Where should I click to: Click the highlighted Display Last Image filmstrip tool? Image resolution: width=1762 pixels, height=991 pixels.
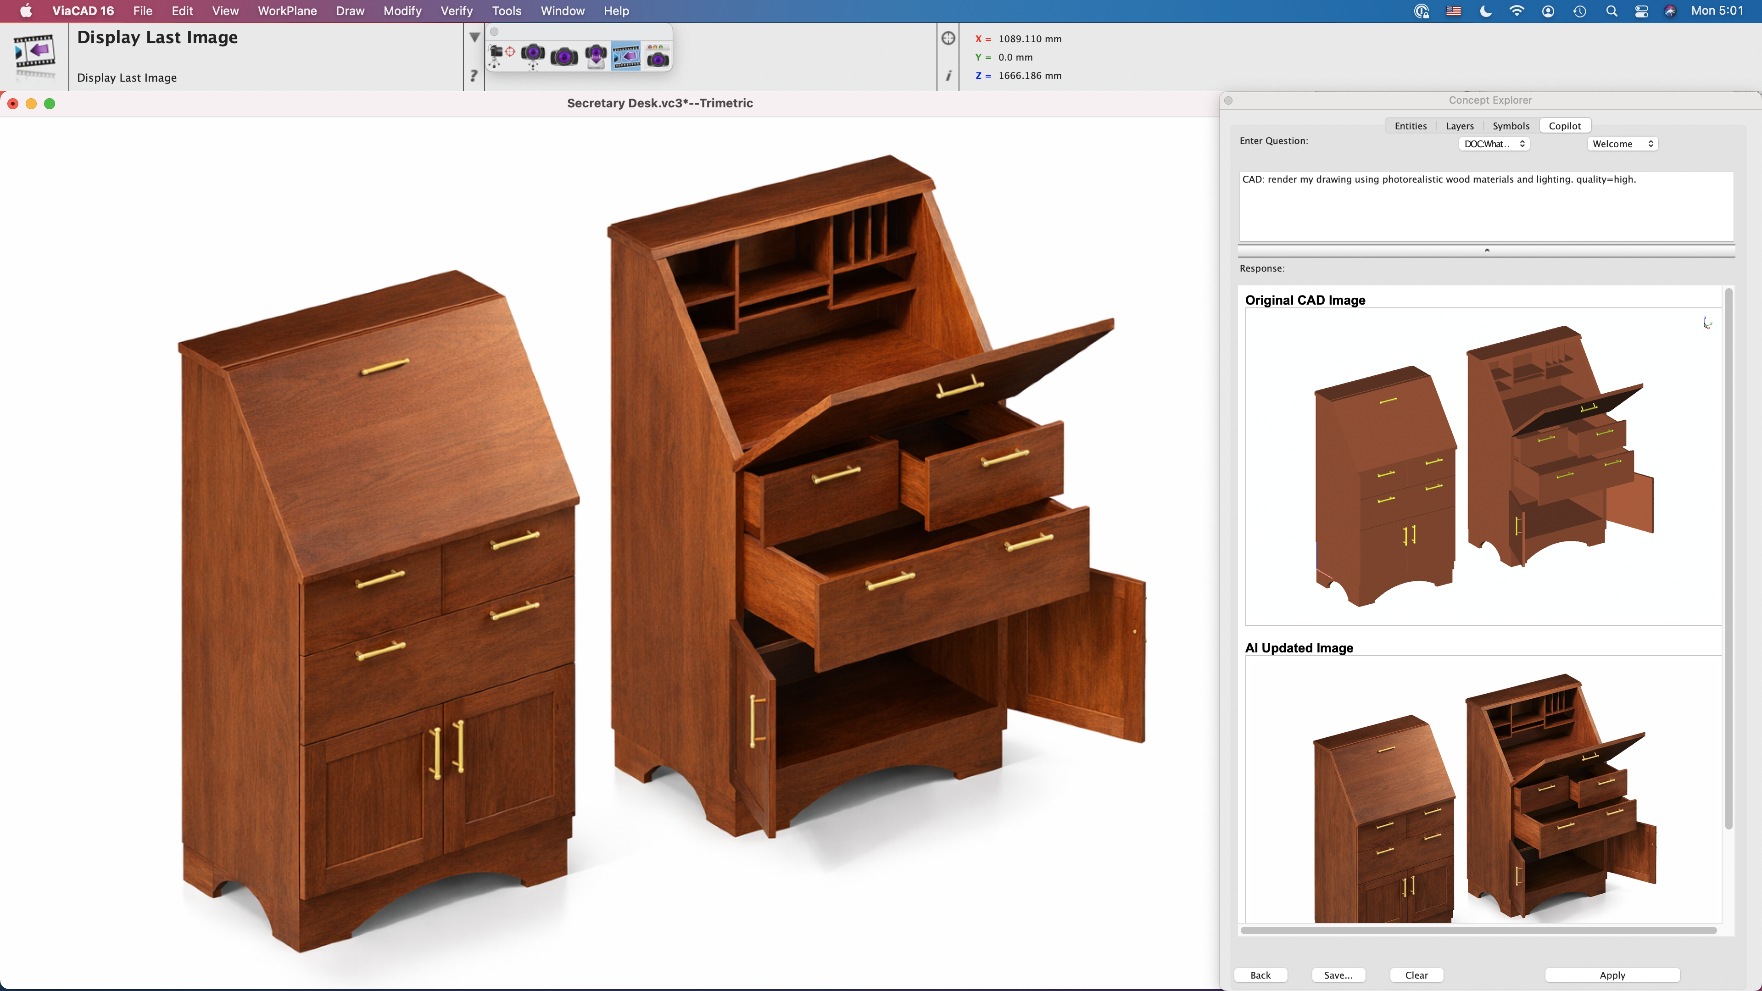(626, 56)
